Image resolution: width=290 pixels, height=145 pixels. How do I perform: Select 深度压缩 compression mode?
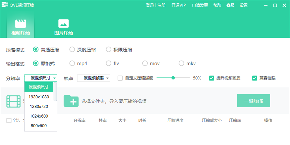pyautogui.click(x=72, y=50)
